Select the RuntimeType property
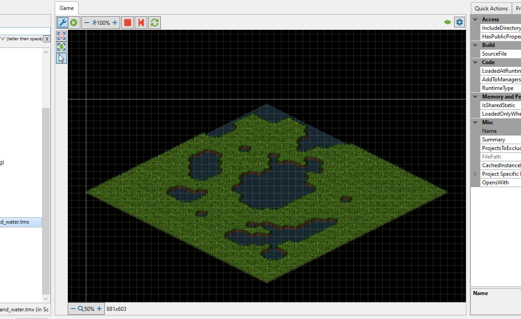The width and height of the screenshot is (521, 319). [x=500, y=88]
